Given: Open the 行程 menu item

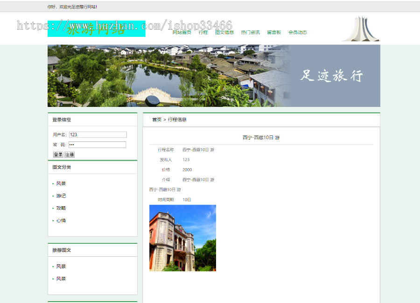Looking at the screenshot, I should 203,32.
